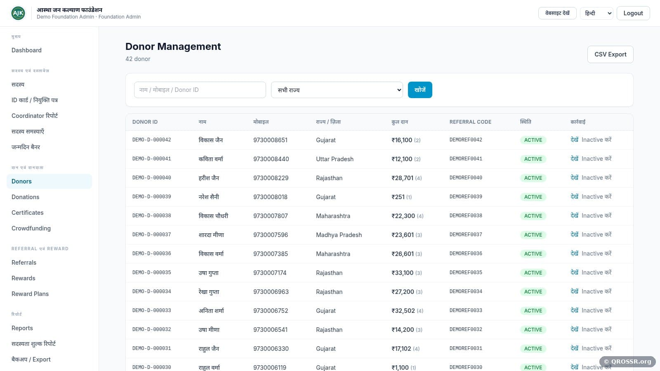This screenshot has width=660, height=371.
Task: Click the AJK foundation logo
Action: 18,13
